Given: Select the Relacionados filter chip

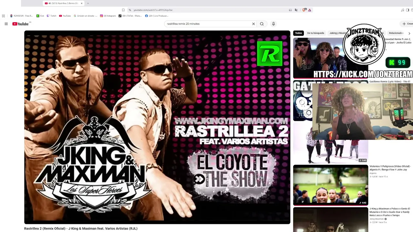Looking at the screenshot, I should tap(396, 33).
